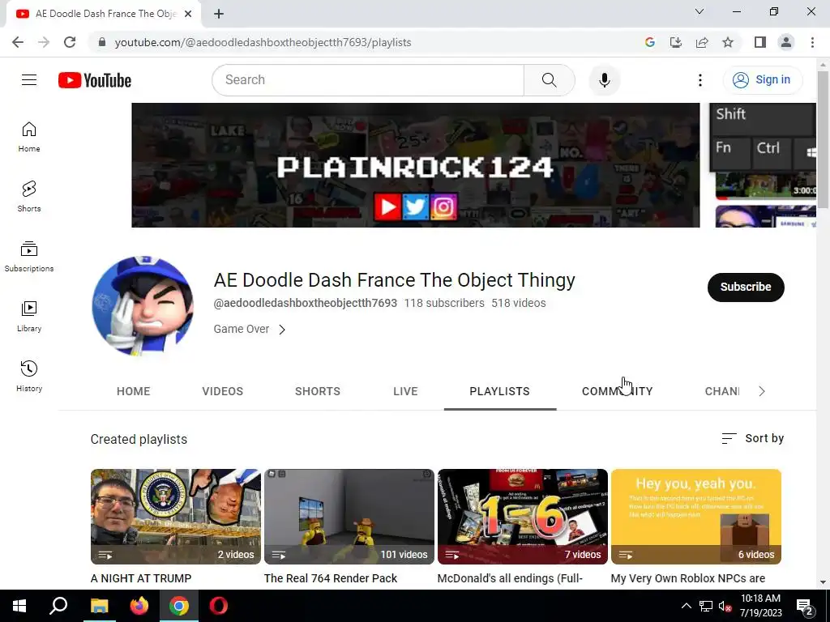
Task: Switch to LIVE tab
Action: click(x=405, y=391)
